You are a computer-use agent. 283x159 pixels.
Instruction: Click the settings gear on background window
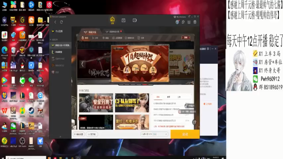[208, 49]
